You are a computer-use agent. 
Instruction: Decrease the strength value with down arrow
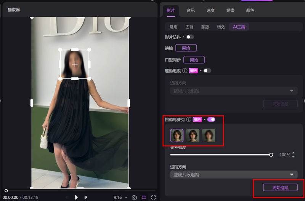(x=293, y=156)
